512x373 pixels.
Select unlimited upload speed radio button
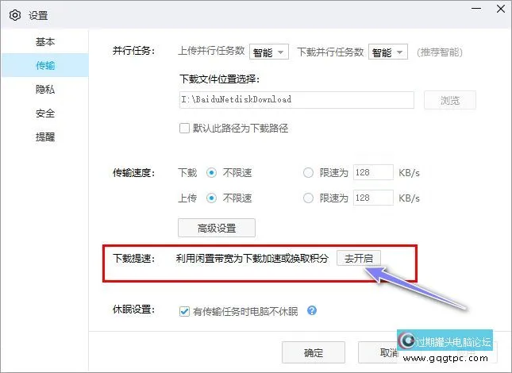(x=212, y=198)
